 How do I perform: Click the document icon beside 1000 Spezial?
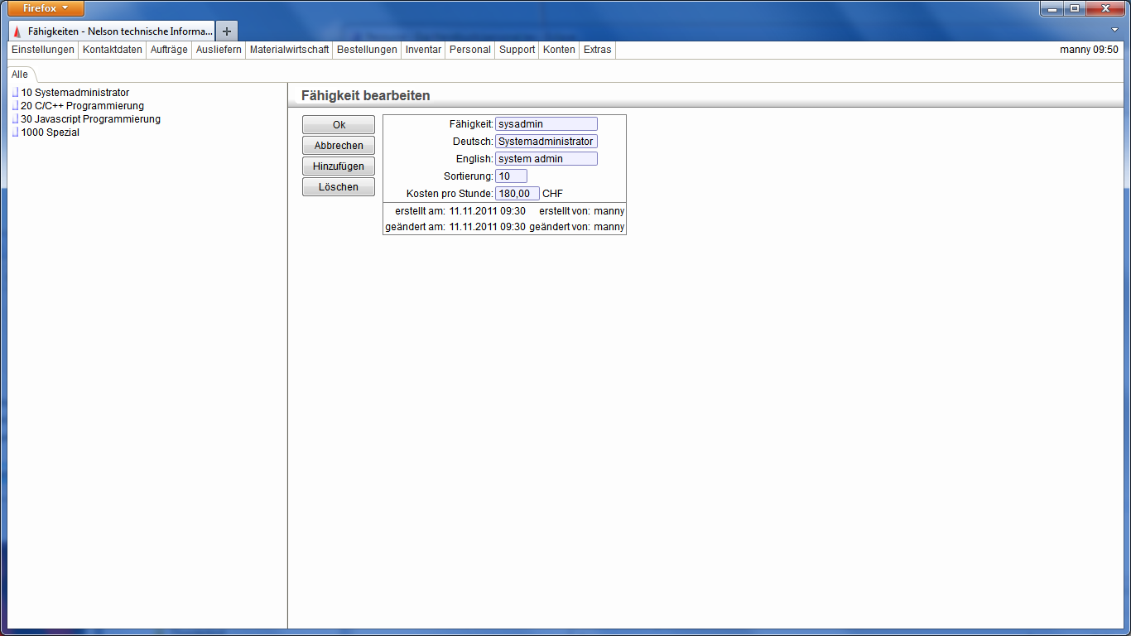[15, 132]
